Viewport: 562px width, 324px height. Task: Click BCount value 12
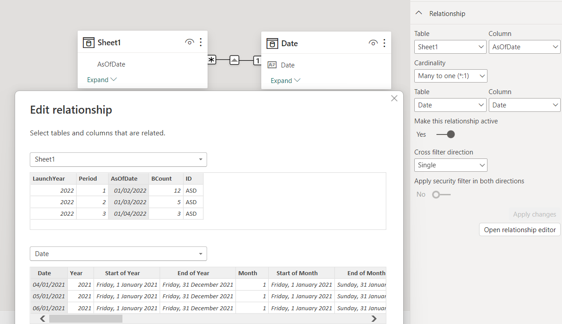[166, 190]
